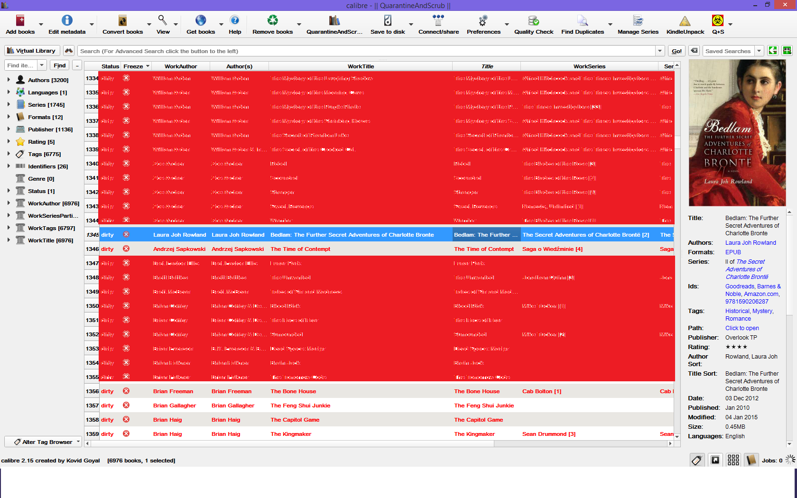
Task: Clear the search with the reset icon
Action: (694, 51)
